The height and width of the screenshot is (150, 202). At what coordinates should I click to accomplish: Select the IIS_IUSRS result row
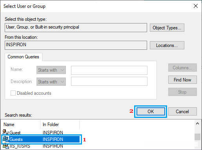pos(41,146)
